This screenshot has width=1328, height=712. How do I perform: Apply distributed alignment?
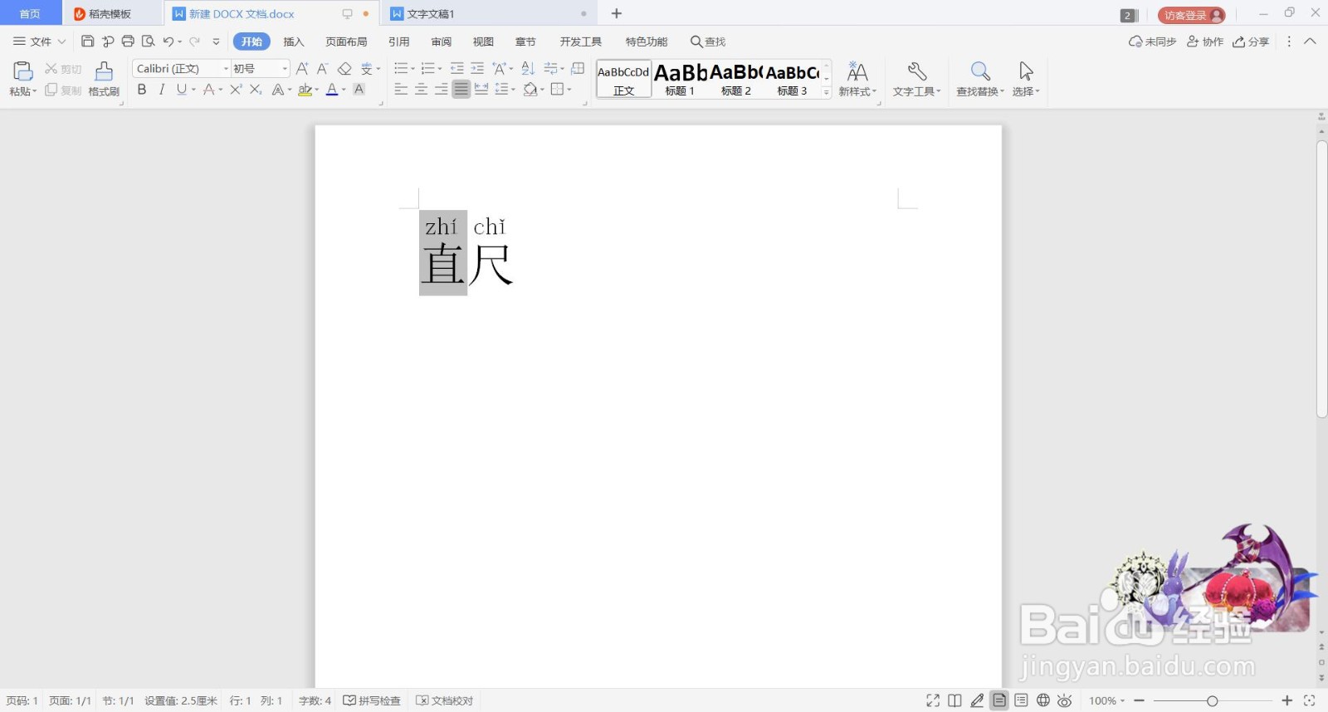tap(481, 90)
